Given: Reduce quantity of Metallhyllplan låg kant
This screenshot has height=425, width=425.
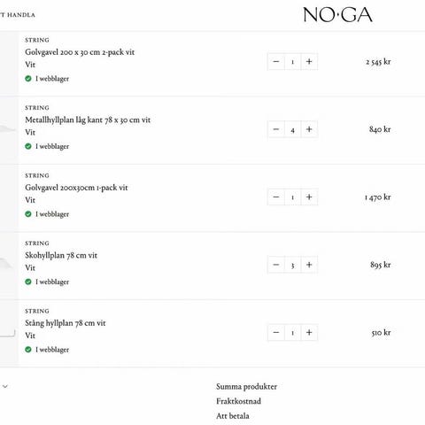Looking at the screenshot, I should [276, 129].
